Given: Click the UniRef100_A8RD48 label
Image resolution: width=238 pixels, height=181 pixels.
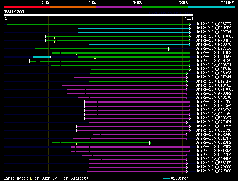Looking at the screenshot, I should pyautogui.click(x=213, y=135).
